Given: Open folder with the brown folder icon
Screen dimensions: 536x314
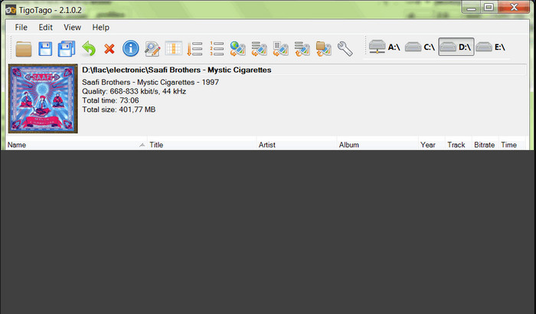Looking at the screenshot, I should [x=24, y=49].
